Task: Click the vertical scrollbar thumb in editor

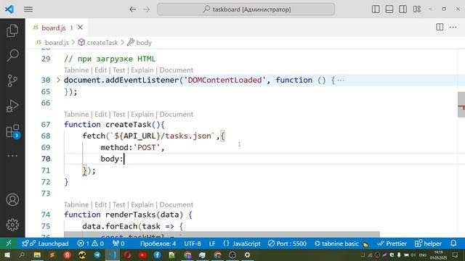Action: click(461, 104)
